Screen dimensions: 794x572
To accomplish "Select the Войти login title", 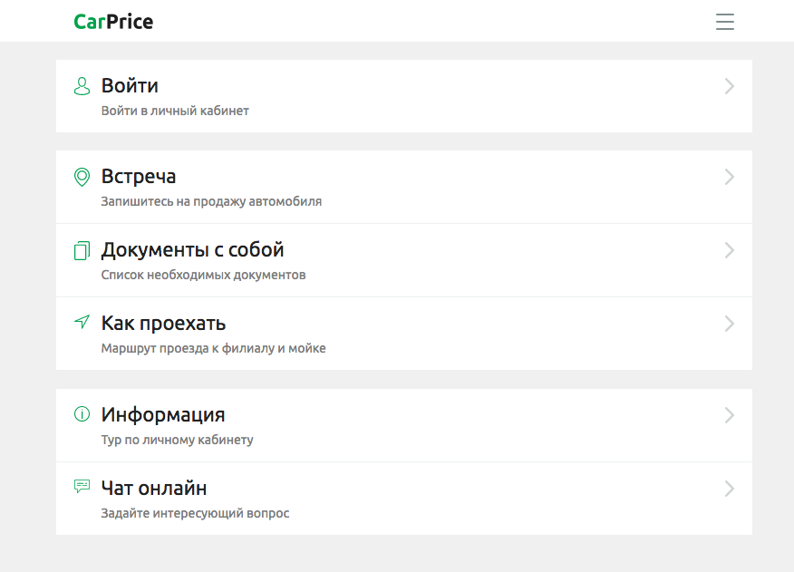I will 130,86.
